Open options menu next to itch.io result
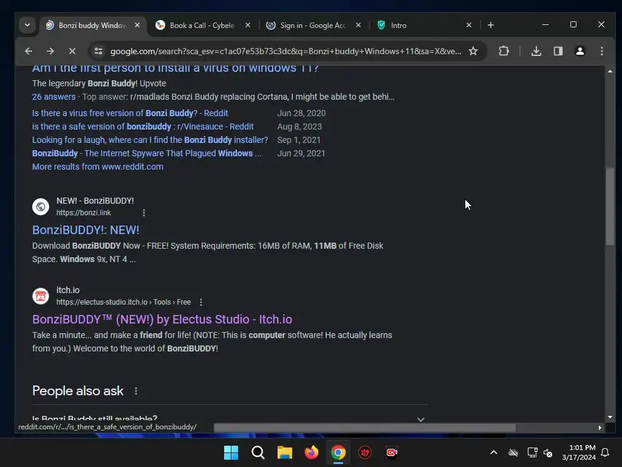 (x=201, y=302)
